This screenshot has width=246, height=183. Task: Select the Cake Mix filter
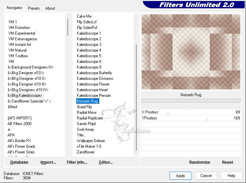(84, 16)
